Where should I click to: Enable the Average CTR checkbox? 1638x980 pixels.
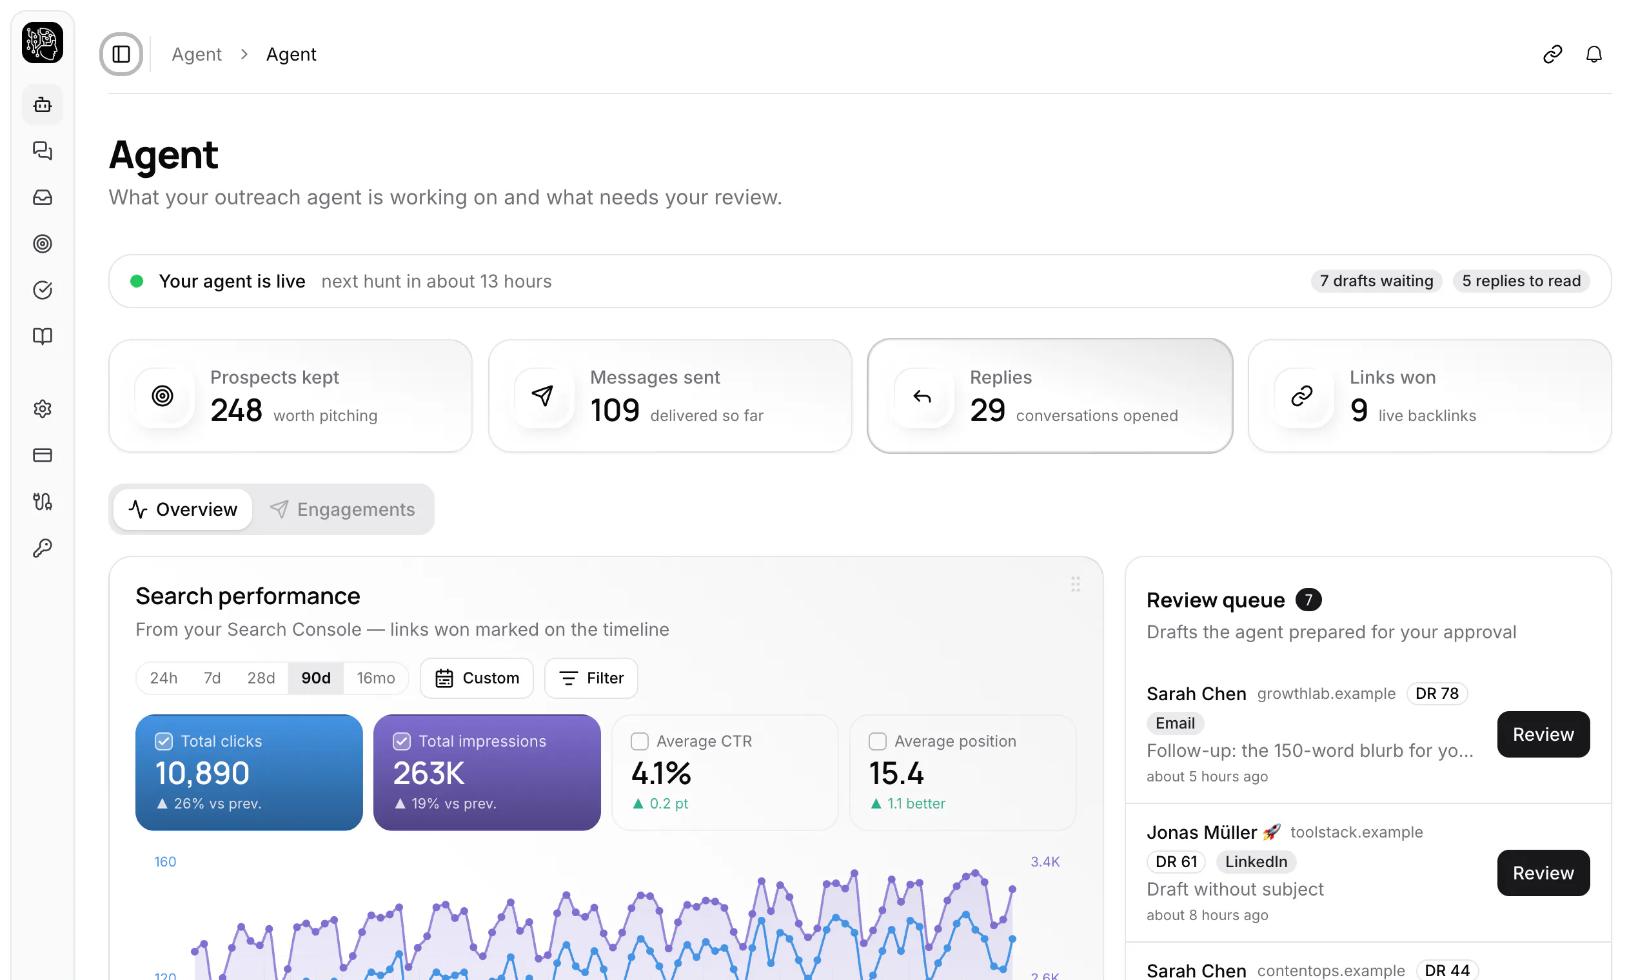[x=639, y=741]
